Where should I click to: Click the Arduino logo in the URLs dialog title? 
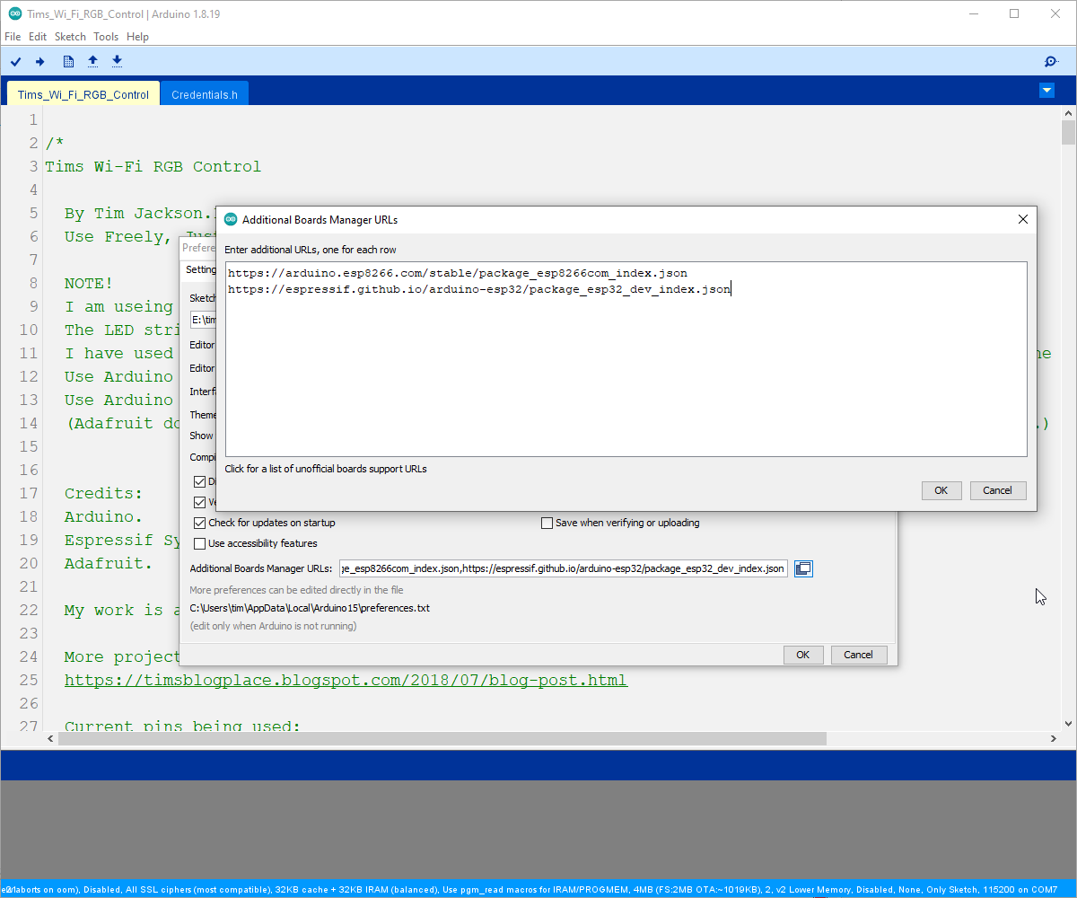coord(231,219)
